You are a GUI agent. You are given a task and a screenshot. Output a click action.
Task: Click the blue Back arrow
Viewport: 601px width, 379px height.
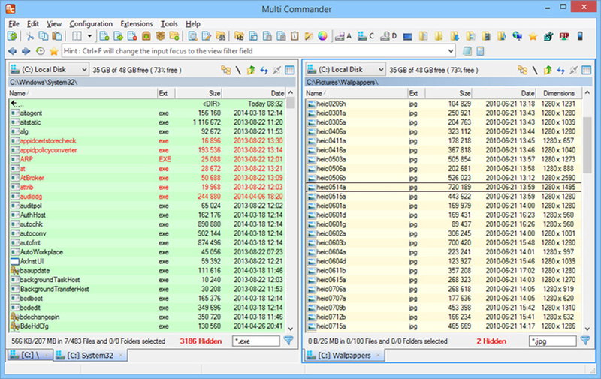[12, 51]
